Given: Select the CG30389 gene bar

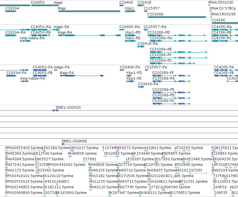Looking at the screenshot, I should (176, 17).
